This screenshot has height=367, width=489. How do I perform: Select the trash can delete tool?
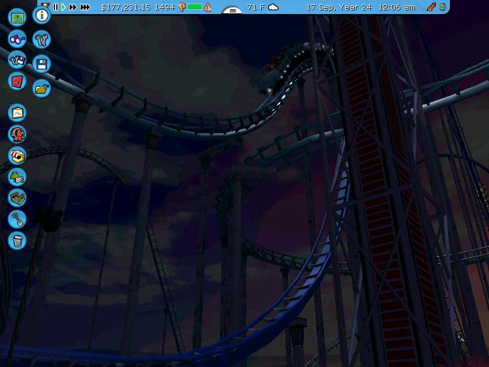[17, 240]
